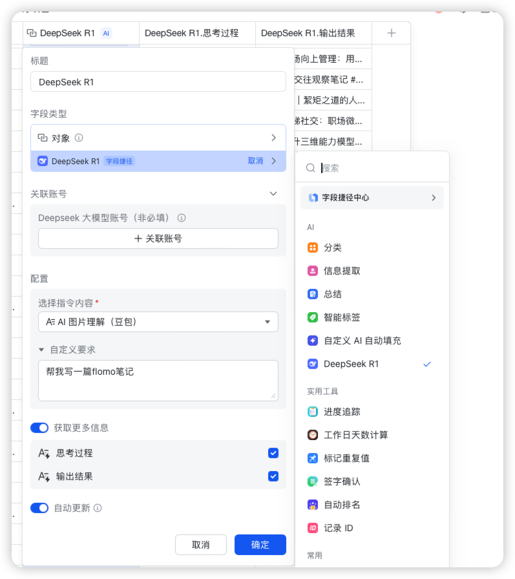Viewport: 515px width, 579px height.
Task: Pick the 进度追踪 tool icon
Action: click(x=312, y=412)
